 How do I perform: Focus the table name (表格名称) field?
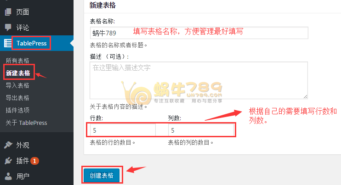(199, 33)
